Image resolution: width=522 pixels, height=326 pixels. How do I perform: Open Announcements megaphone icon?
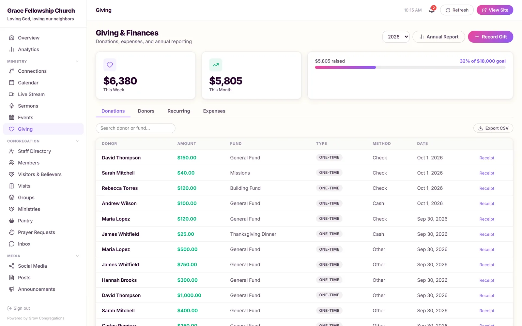point(12,289)
